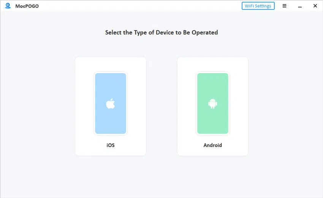Click the MocPOGO title text
The height and width of the screenshot is (198, 323).
point(27,6)
